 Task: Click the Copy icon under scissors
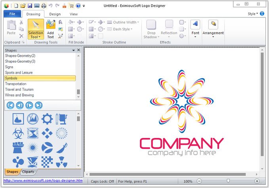(21, 29)
